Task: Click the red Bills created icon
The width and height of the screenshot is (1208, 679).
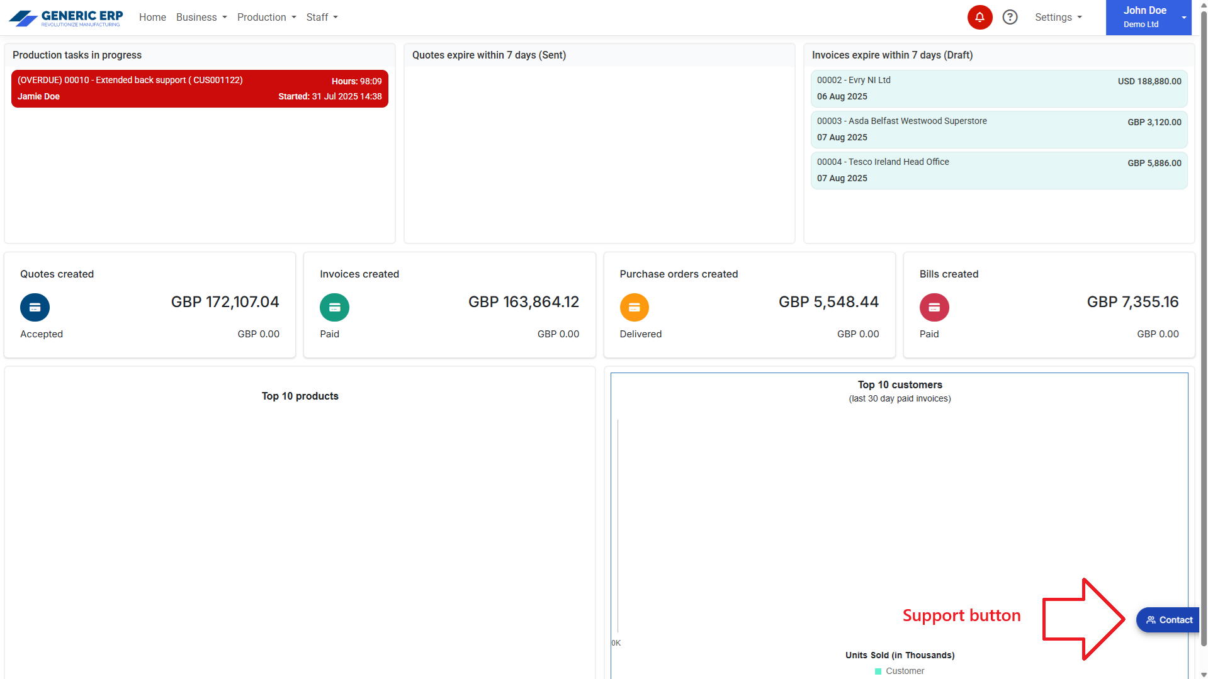Action: [934, 307]
